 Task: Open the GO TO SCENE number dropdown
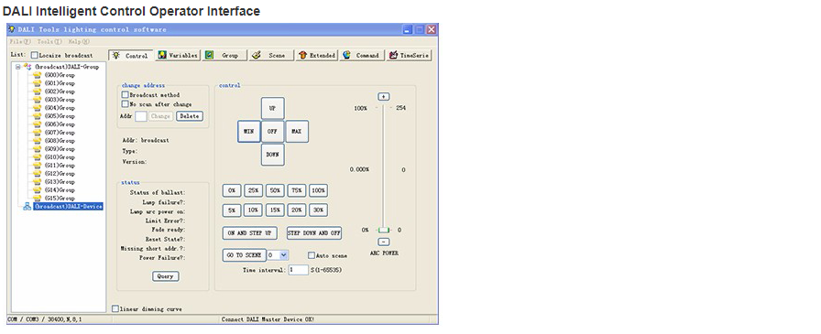pyautogui.click(x=283, y=255)
